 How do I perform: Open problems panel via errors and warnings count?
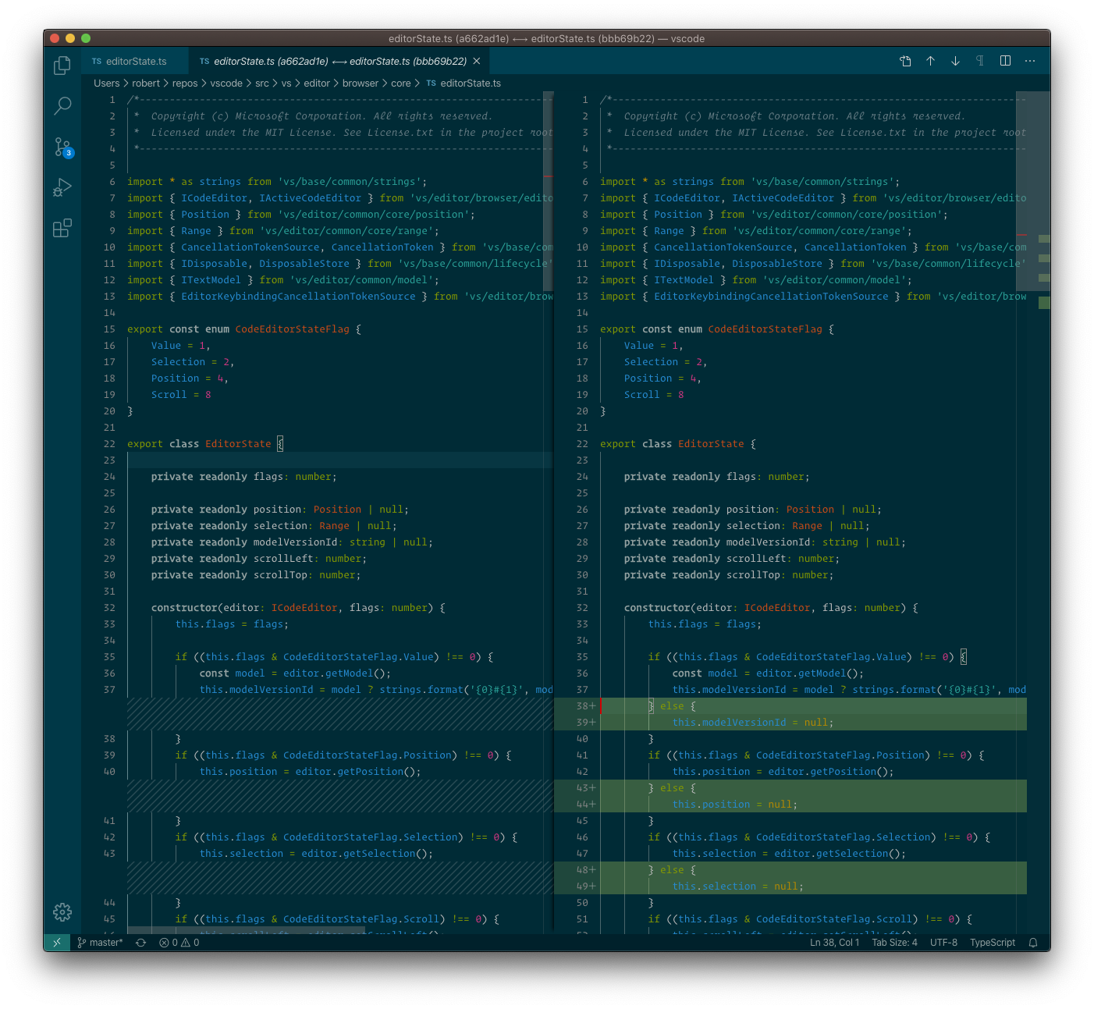179,943
